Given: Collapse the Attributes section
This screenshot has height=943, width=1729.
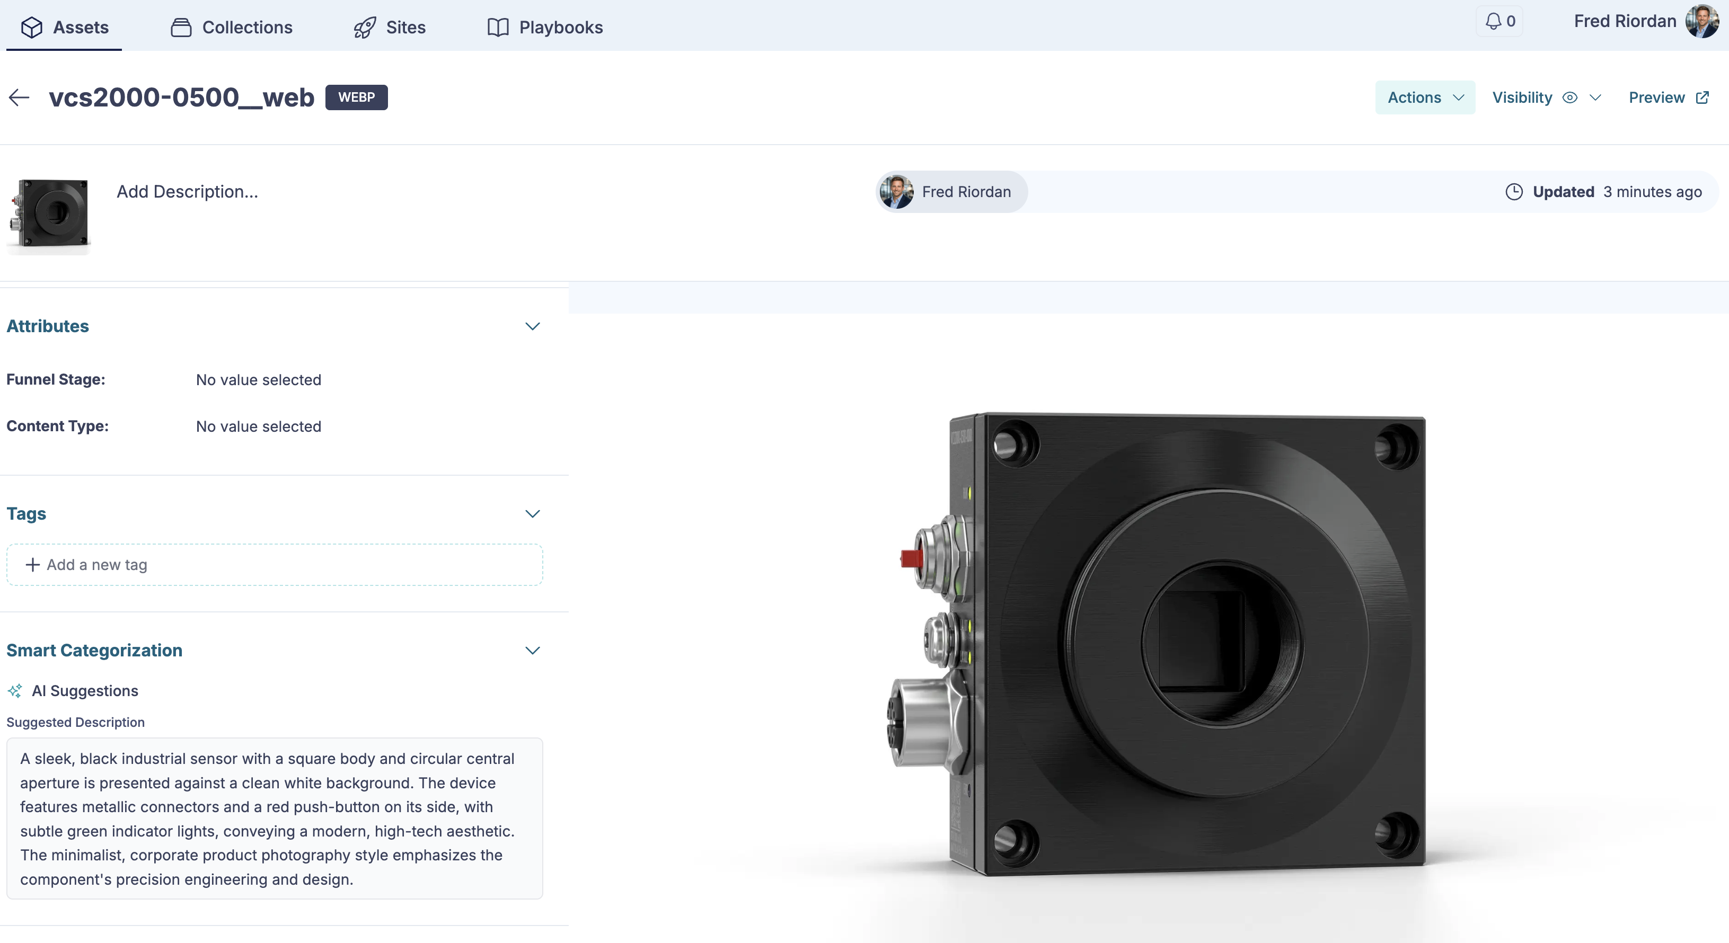Looking at the screenshot, I should click(532, 327).
